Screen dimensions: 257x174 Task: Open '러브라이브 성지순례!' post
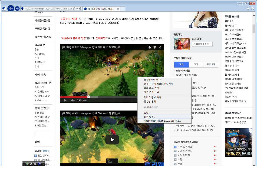(x=236, y=48)
